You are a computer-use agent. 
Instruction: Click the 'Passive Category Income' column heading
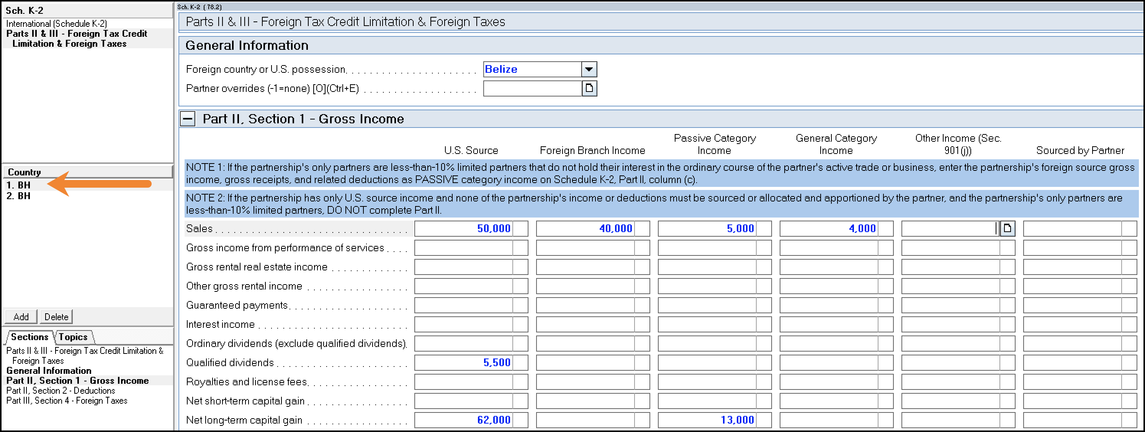(714, 144)
